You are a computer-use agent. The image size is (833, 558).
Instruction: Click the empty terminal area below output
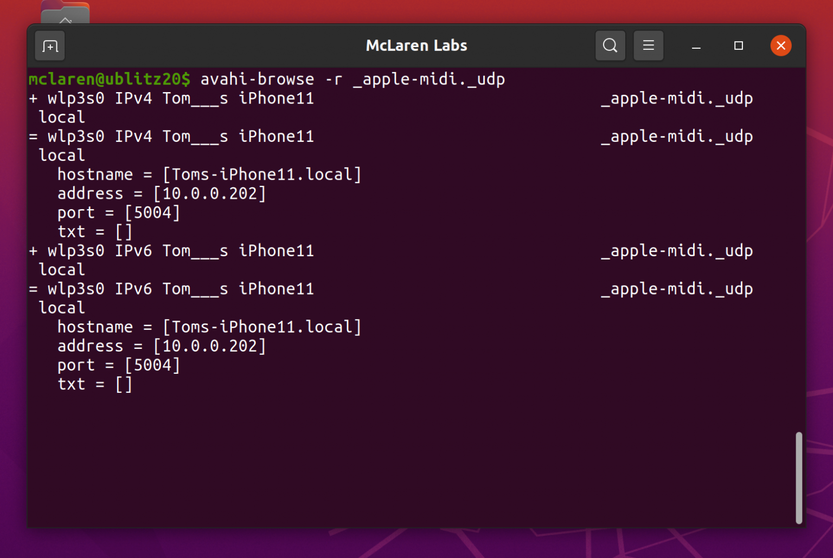[380, 460]
